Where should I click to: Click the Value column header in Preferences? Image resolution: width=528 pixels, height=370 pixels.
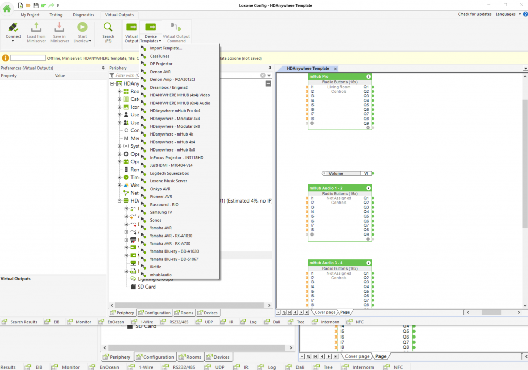point(60,76)
